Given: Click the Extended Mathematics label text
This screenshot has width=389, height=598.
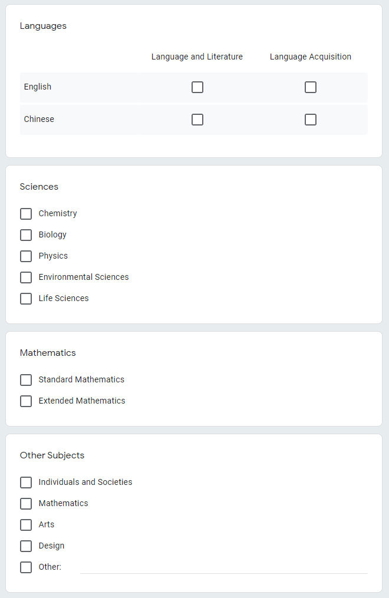Looking at the screenshot, I should click(82, 401).
